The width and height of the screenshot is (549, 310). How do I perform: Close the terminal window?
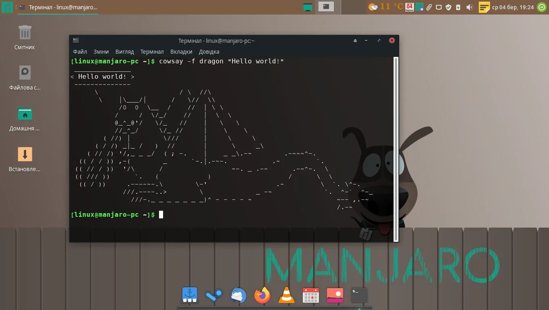392,40
